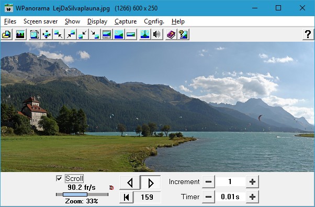Screen dimensions: 315x207
Task: Click the full-size image display icon
Action: click(119, 34)
